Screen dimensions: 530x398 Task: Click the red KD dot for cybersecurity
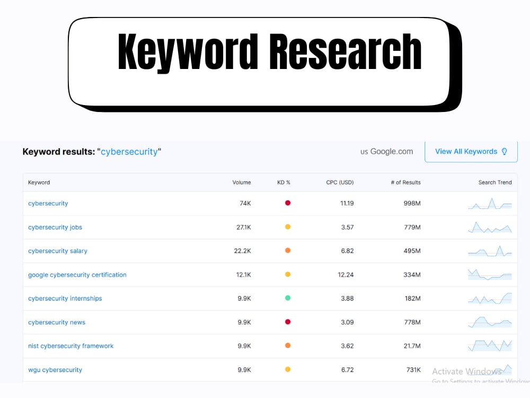point(288,203)
